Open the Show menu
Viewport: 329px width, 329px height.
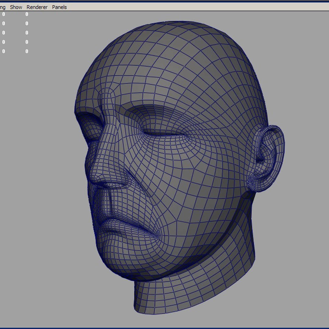click(16, 7)
